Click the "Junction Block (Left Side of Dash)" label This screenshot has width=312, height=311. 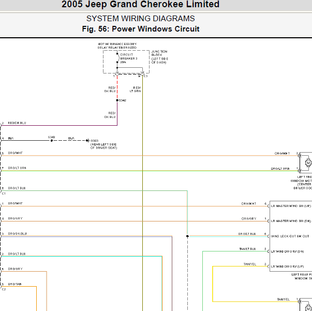[159, 57]
